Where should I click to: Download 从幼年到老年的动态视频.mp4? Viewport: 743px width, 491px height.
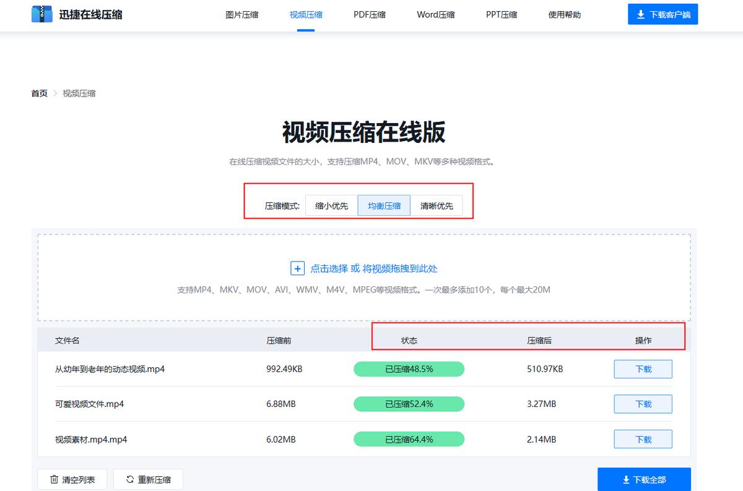coord(643,369)
